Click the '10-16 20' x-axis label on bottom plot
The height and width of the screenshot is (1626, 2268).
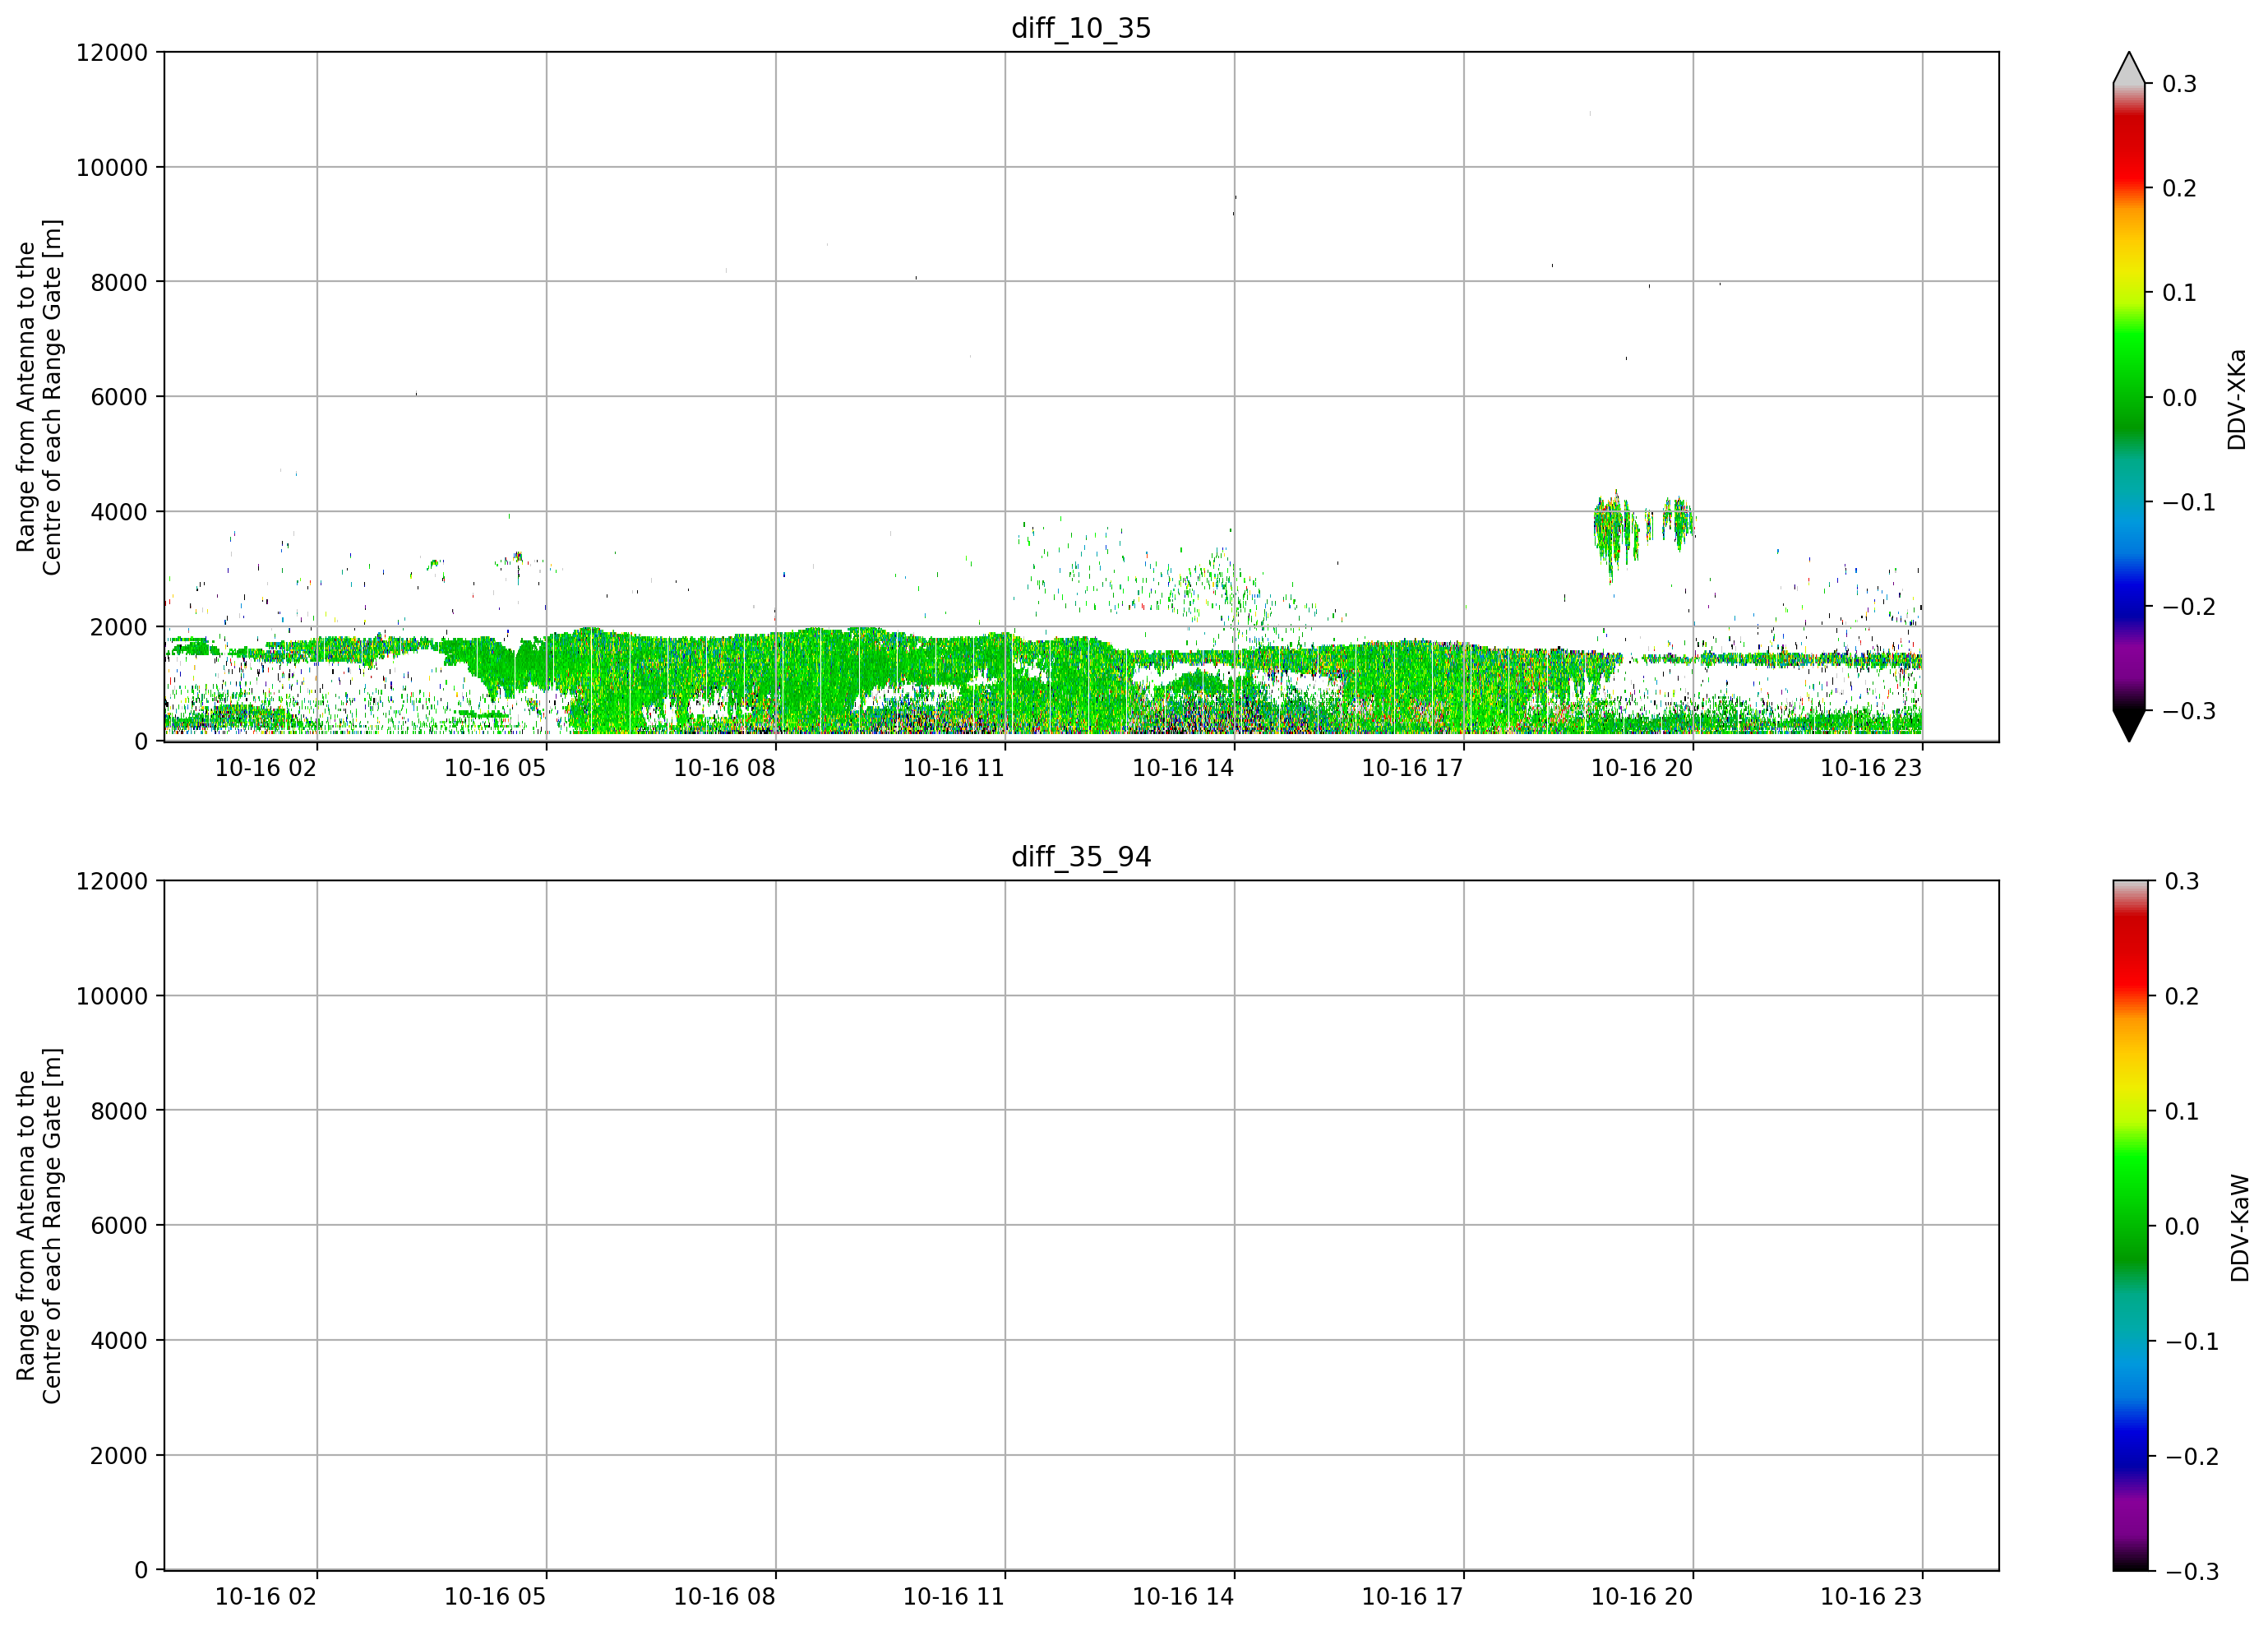[1642, 1597]
